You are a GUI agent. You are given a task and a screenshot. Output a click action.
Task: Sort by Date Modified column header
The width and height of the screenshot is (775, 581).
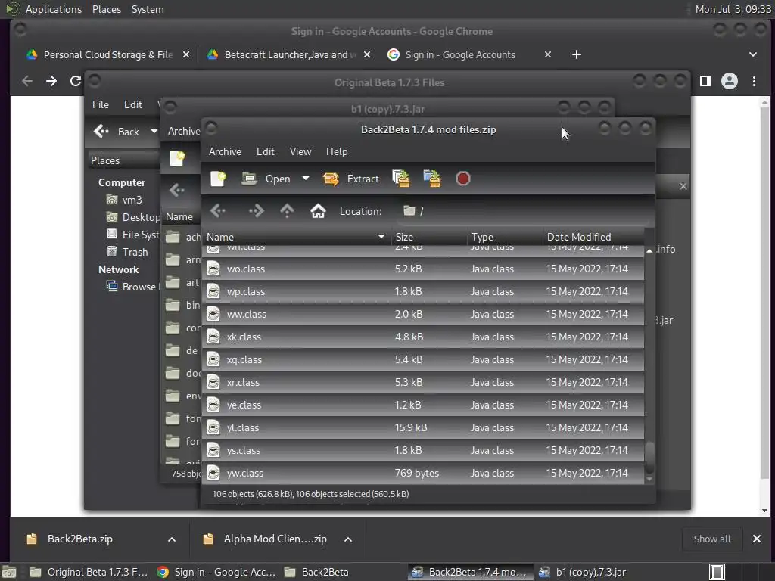click(593, 237)
